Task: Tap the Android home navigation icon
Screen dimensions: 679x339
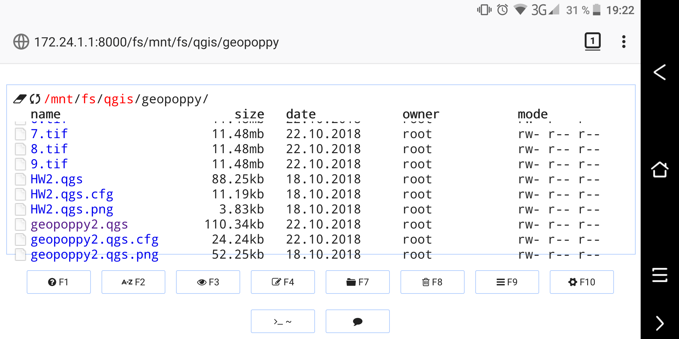Action: click(660, 170)
